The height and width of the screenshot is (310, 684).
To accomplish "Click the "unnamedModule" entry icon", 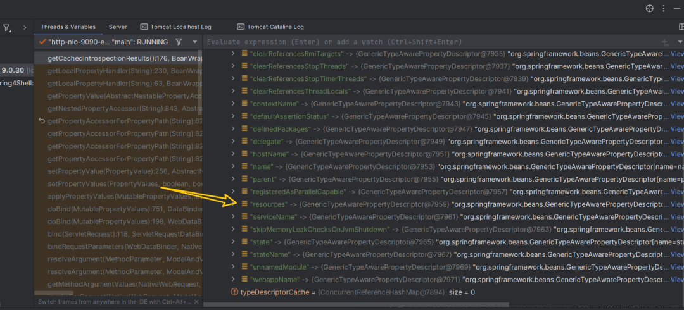I will [244, 267].
